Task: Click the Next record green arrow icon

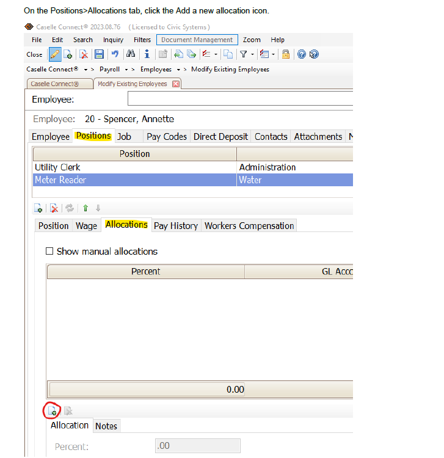Action: coord(191,54)
